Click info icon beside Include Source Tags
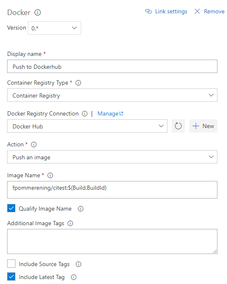Viewport: 227px width, 284px height. [78, 264]
